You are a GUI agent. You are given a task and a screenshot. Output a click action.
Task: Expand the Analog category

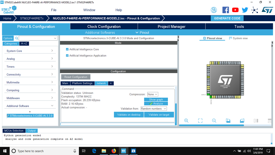click(x=30, y=59)
